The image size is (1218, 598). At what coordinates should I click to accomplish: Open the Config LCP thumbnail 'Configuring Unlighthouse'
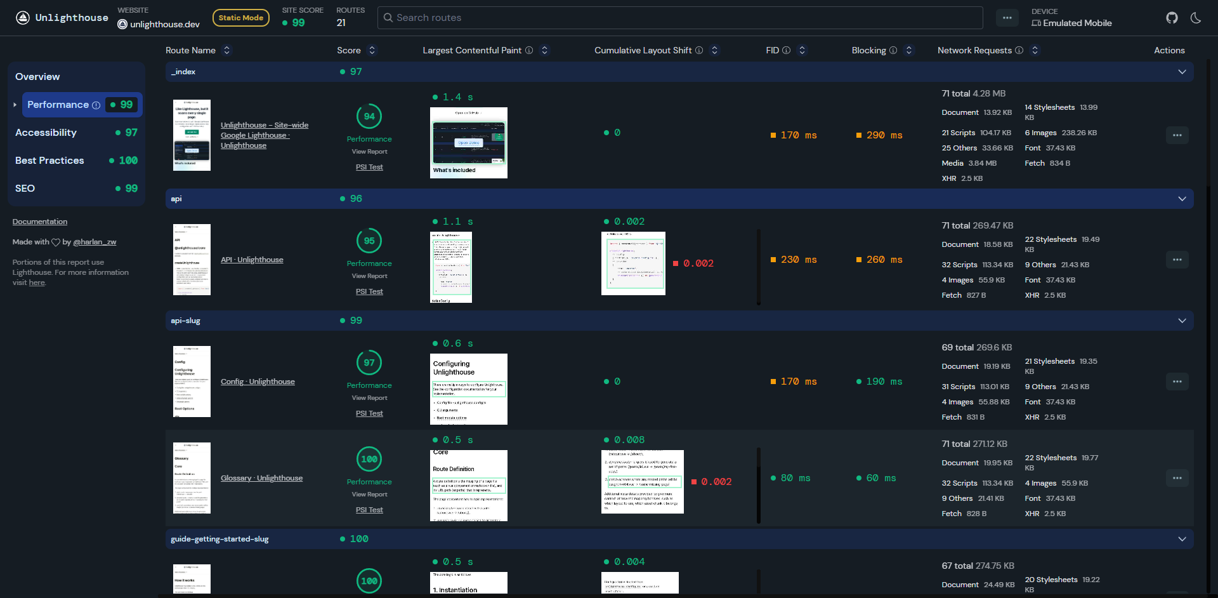(x=469, y=389)
